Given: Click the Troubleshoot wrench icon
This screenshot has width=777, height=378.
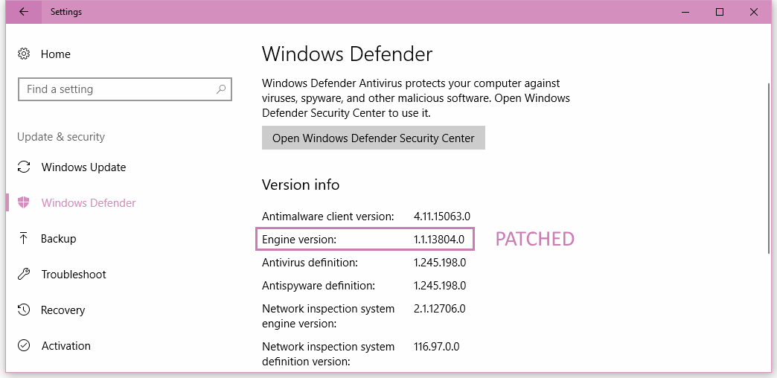Looking at the screenshot, I should 24,275.
